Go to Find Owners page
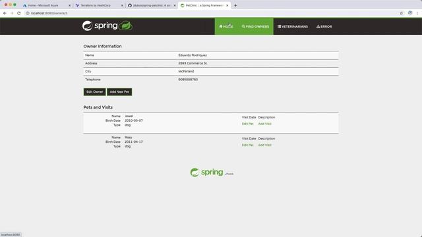Screen dimensions: 422x237 pyautogui.click(x=255, y=26)
